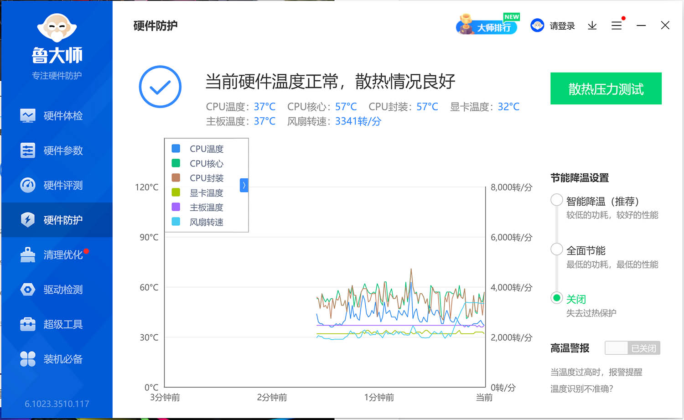The height and width of the screenshot is (420, 684).
Task: Click the 温度识别不准确 feedback link
Action: coord(582,389)
